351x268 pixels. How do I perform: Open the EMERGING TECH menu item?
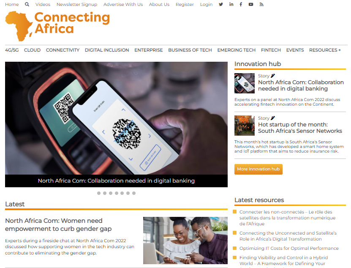(x=236, y=50)
